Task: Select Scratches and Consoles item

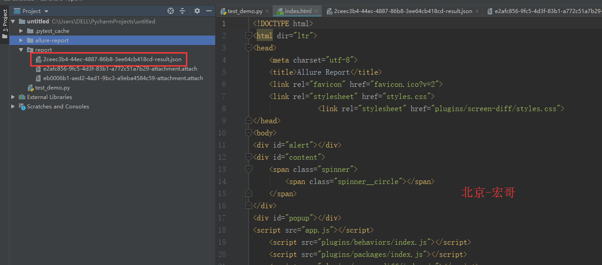Action: click(x=58, y=107)
